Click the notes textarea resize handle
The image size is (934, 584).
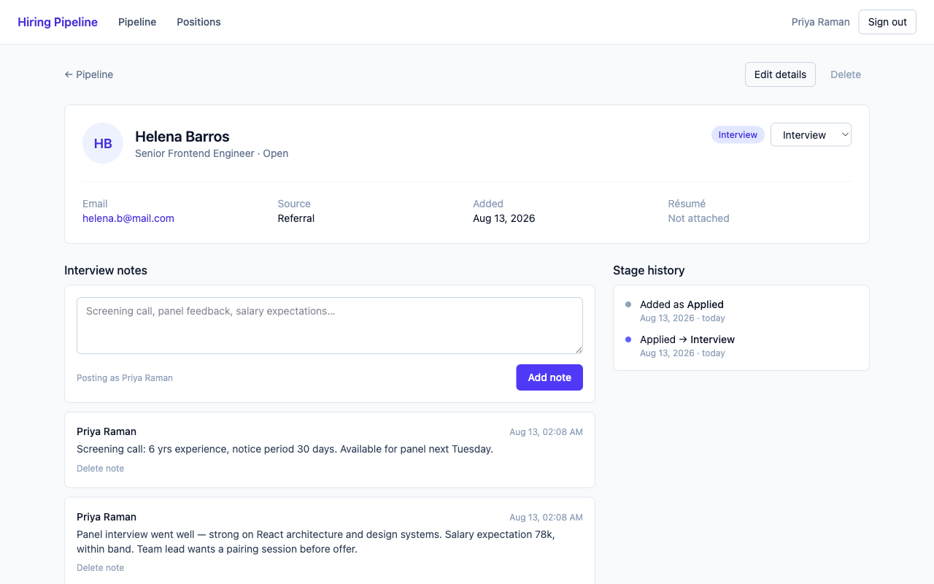click(x=578, y=349)
